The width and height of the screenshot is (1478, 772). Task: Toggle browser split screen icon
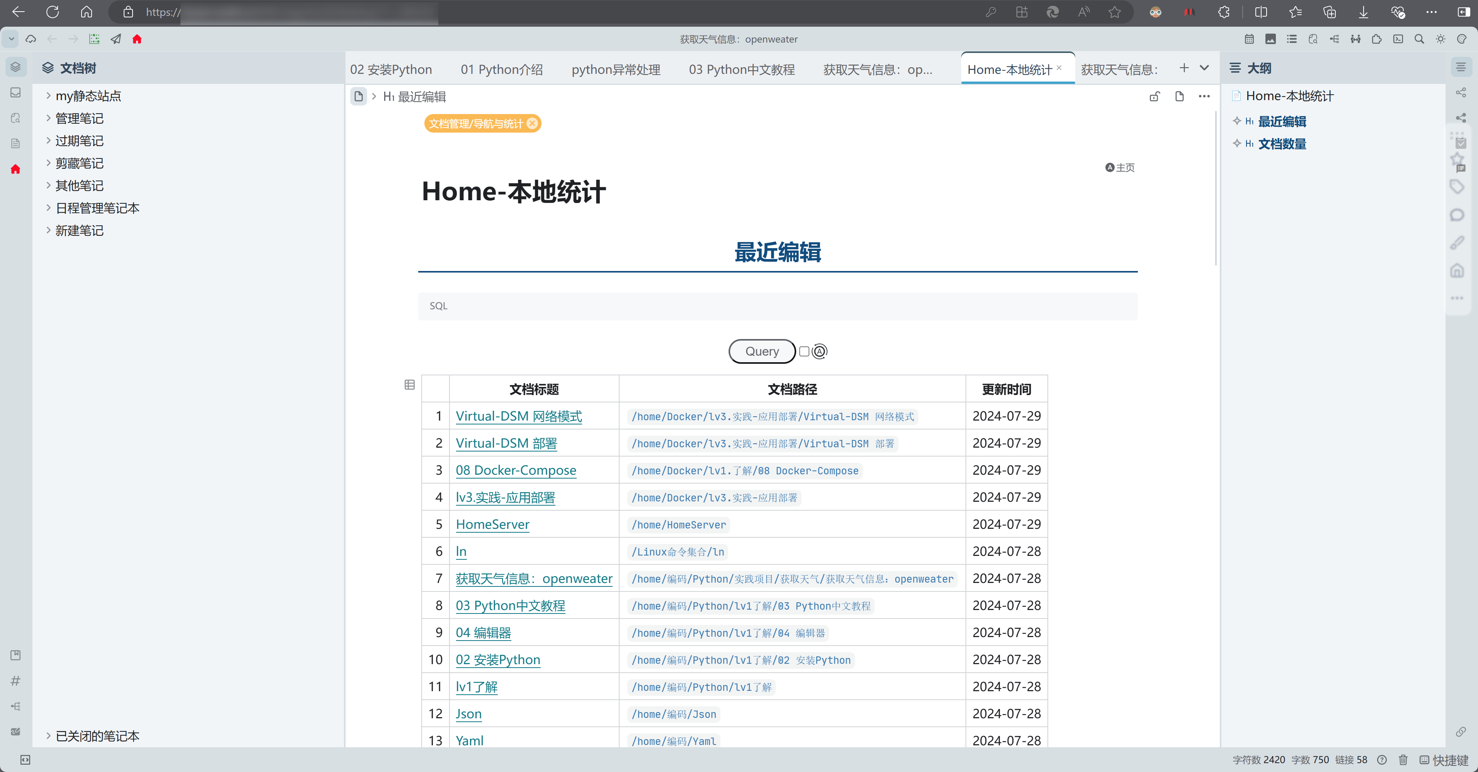pos(1260,12)
